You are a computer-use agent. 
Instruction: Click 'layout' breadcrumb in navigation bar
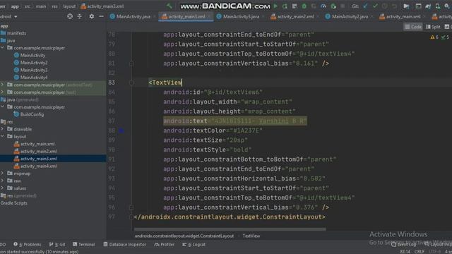tap(69, 6)
